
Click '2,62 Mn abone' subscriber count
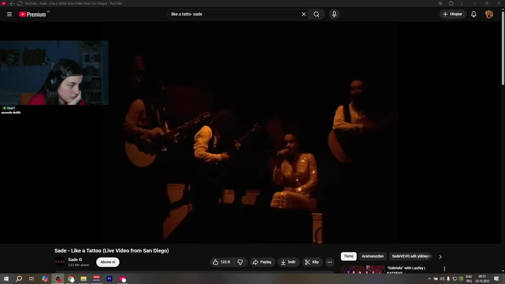tap(79, 265)
